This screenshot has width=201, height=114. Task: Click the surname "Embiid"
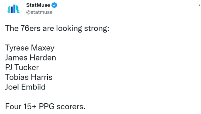pyautogui.click(x=33, y=87)
